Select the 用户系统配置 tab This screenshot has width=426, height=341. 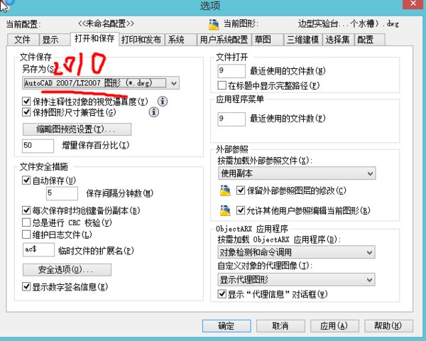pos(224,40)
